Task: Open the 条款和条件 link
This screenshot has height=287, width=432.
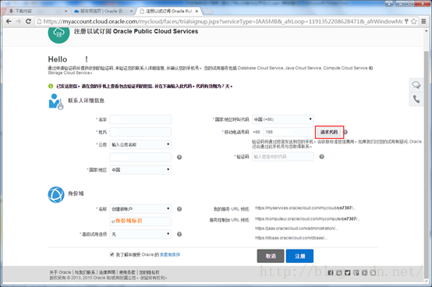Action: (x=170, y=255)
